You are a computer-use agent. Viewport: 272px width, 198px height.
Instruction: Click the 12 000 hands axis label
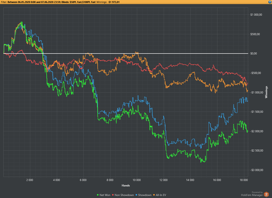tap(164, 180)
